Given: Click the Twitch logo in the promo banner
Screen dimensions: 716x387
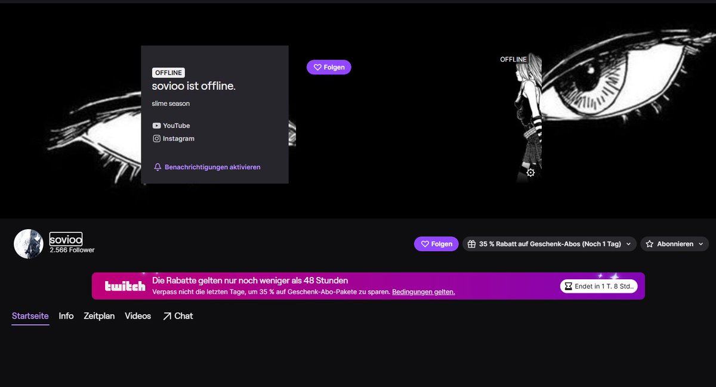Looking at the screenshot, I should [125, 286].
